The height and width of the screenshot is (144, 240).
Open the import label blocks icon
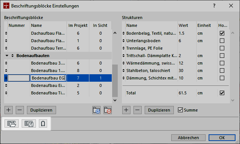pos(12,123)
